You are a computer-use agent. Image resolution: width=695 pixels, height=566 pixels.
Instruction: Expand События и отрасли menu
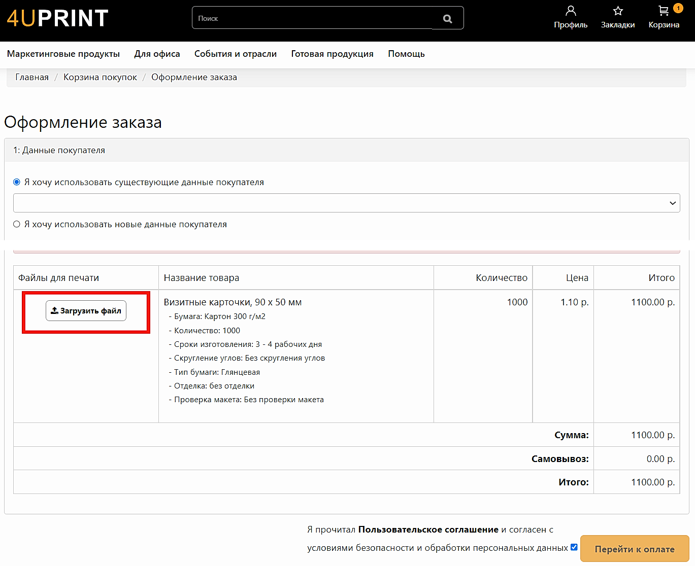click(x=236, y=54)
